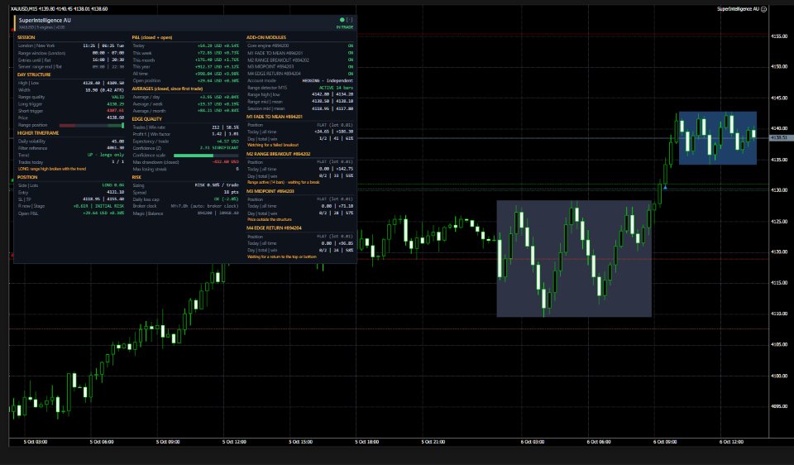Image resolution: width=794 pixels, height=465 pixels.
Task: Click the SuperIntelligence AU panel title
Action: pos(45,20)
